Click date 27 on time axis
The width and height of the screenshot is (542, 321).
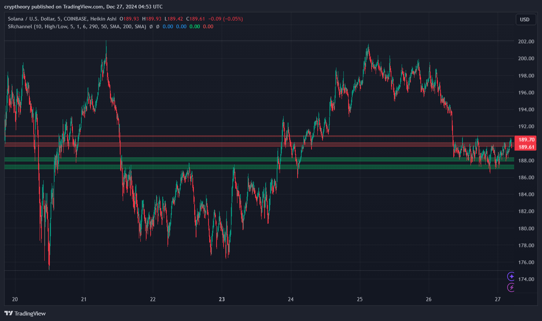[497, 299]
